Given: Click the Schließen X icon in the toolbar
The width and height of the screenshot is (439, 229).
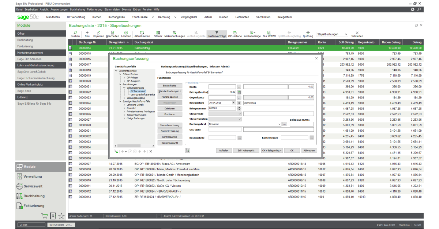Looking at the screenshot, I should point(357,32).
